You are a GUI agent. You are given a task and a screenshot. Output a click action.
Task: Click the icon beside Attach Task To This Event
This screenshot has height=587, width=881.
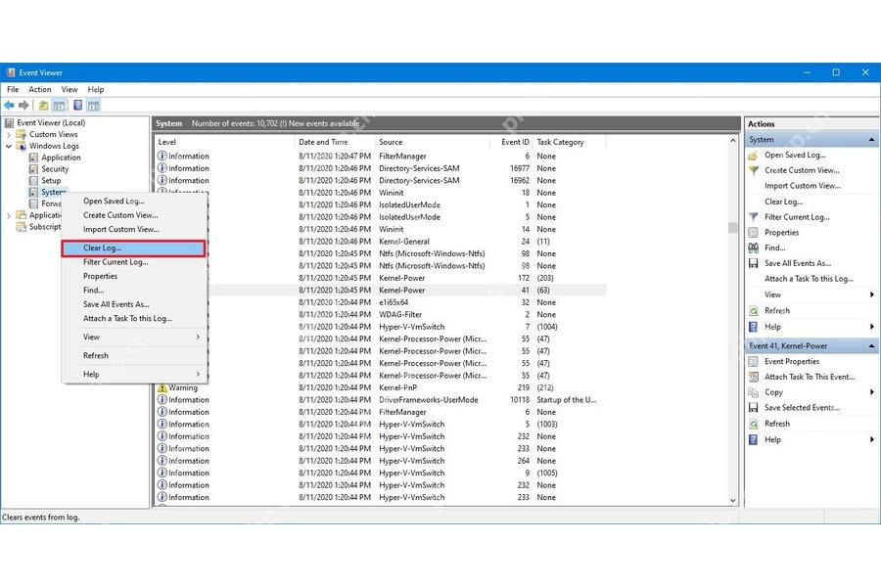click(x=754, y=377)
